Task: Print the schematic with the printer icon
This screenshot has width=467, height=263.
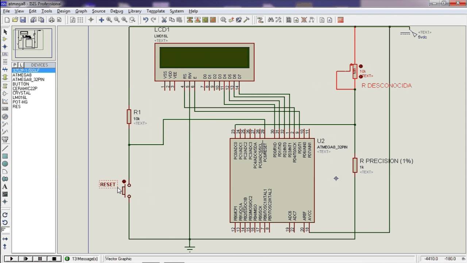Action: 52,20
